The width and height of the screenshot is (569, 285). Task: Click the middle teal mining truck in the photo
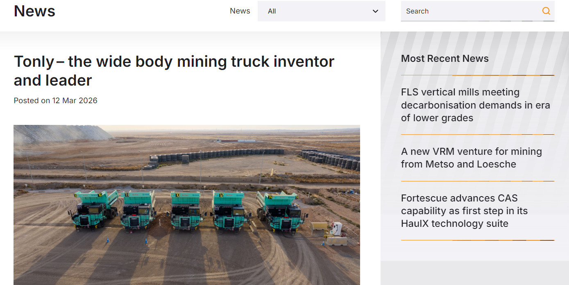(x=186, y=211)
